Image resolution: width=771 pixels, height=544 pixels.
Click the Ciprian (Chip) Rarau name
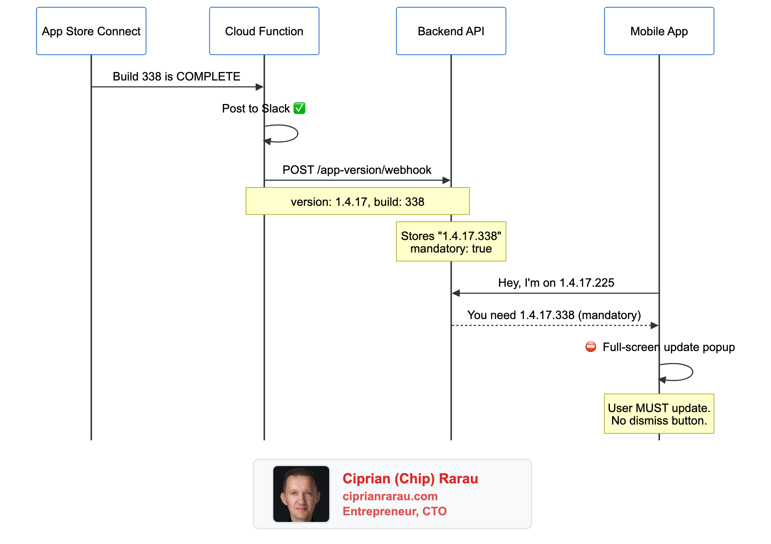(x=410, y=479)
